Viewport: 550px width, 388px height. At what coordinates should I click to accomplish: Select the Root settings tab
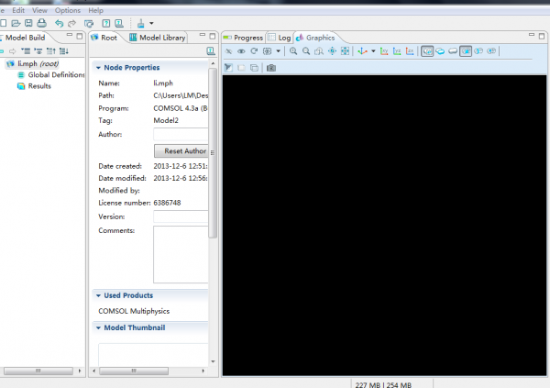pyautogui.click(x=104, y=38)
